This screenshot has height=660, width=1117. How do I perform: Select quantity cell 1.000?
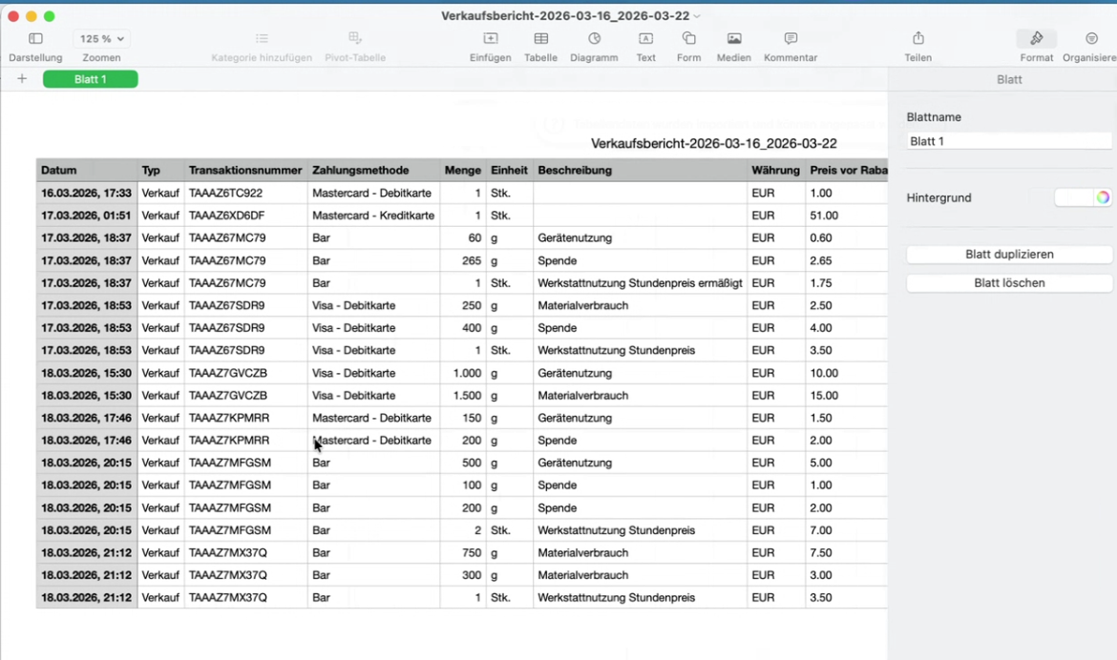(x=463, y=373)
